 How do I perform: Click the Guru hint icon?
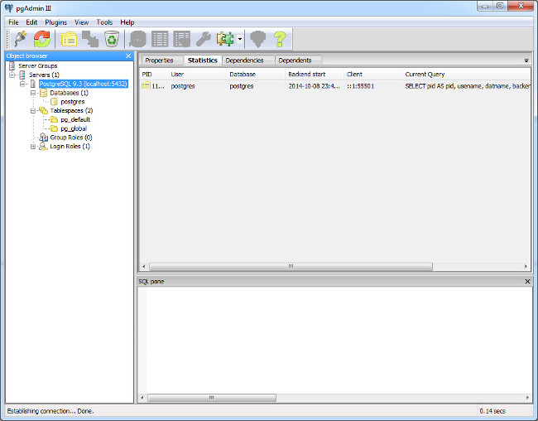pos(258,39)
